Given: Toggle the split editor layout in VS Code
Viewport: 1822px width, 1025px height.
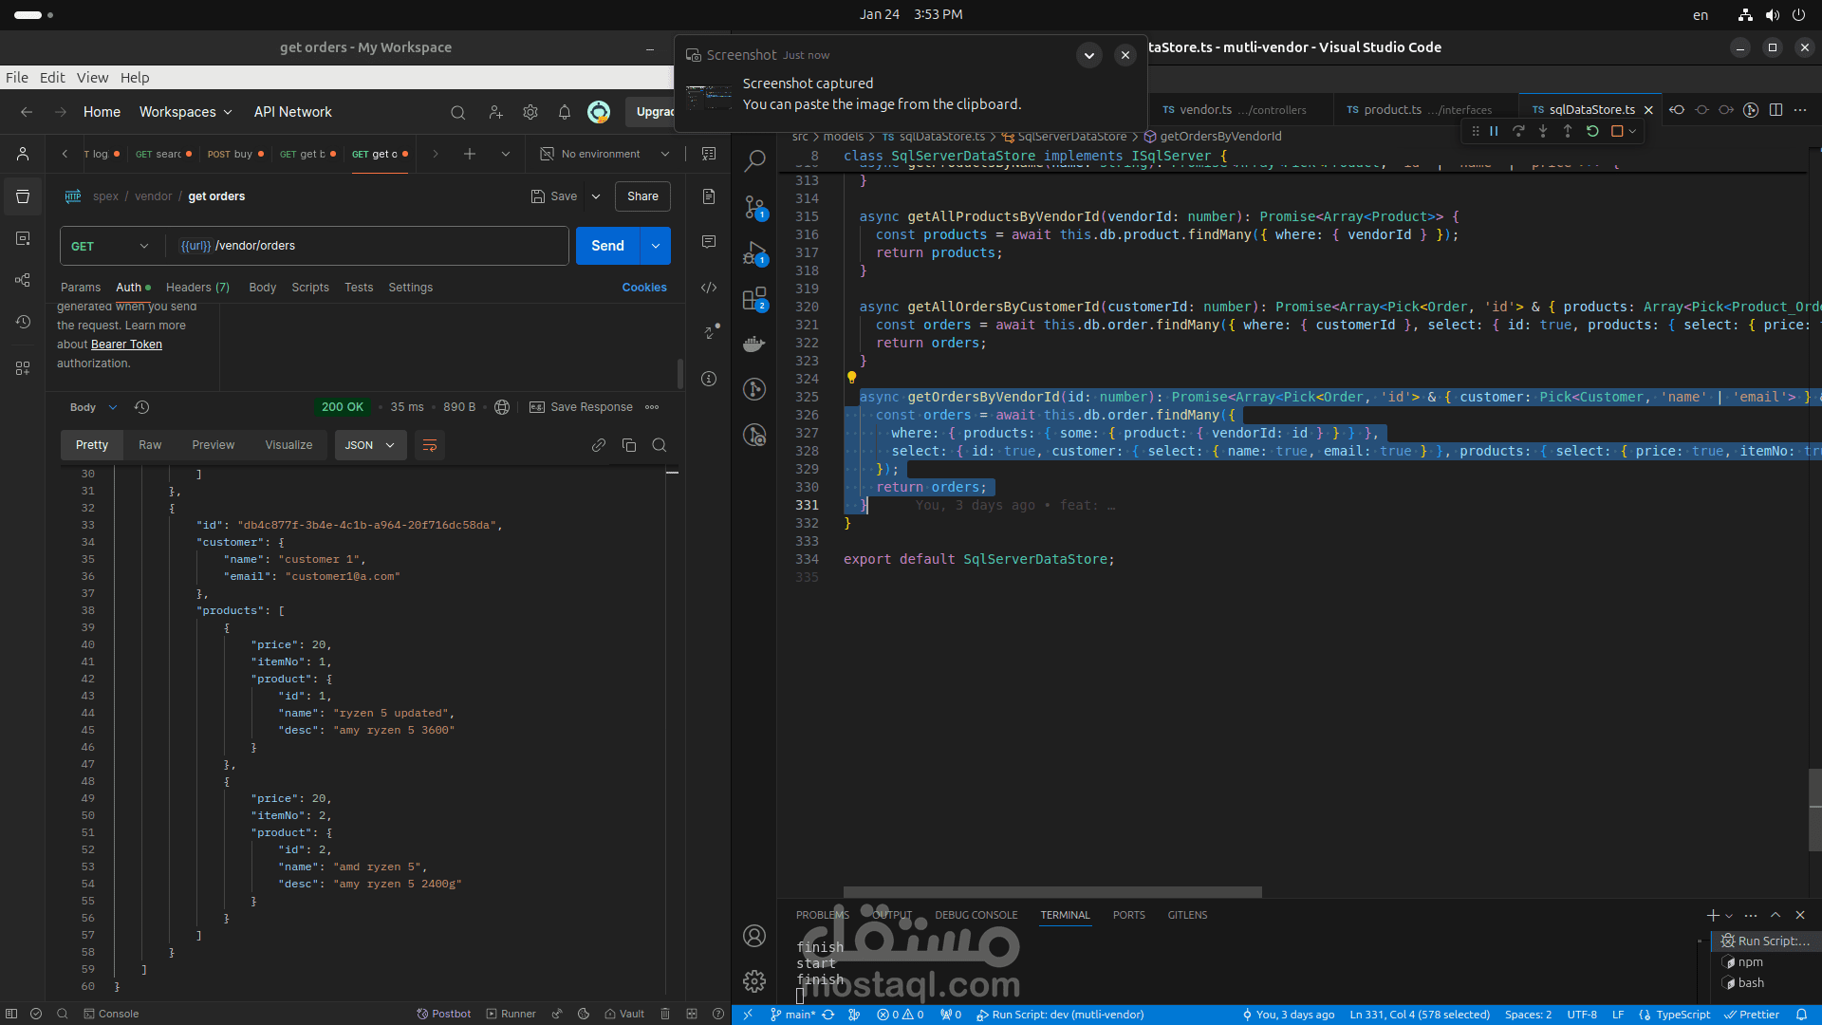Looking at the screenshot, I should (1776, 110).
